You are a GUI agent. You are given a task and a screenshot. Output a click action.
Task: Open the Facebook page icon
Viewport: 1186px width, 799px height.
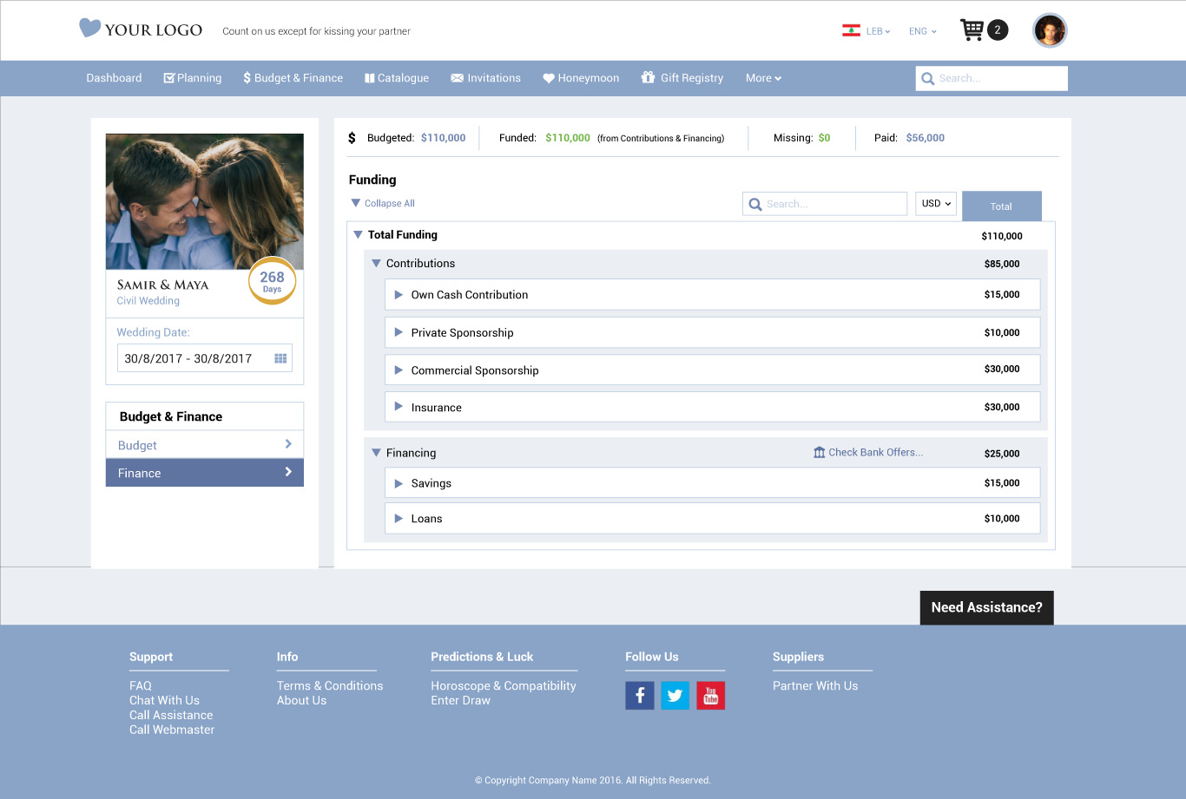point(640,696)
